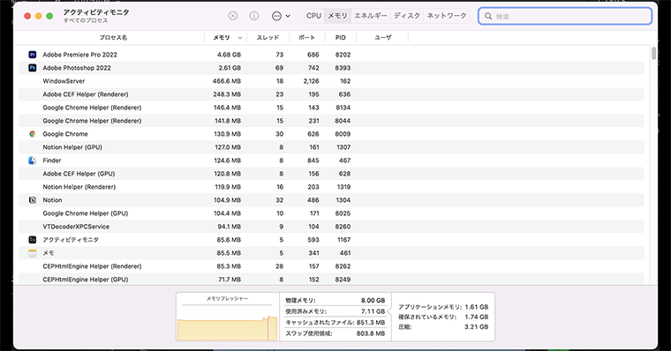Image resolution: width=671 pixels, height=351 pixels.
Task: Click the 使用済みメモリ 7.11 GB value
Action: (x=373, y=311)
